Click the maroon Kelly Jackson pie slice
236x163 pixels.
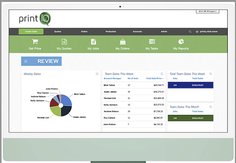click(54, 103)
